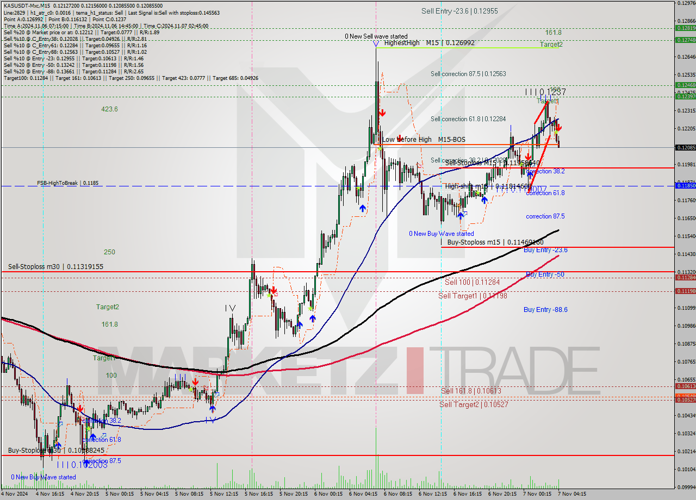Click 'Sell 161.8 | 0.10613' label

point(471,391)
